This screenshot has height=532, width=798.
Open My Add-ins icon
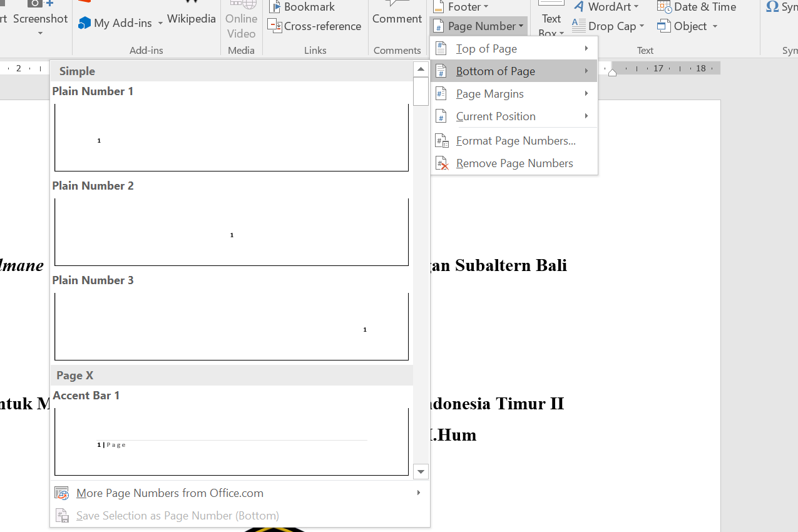[x=84, y=23]
